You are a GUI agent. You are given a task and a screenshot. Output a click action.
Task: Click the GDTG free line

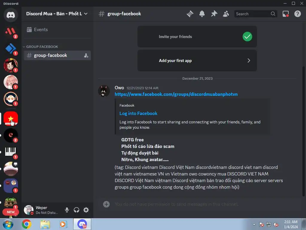tap(132, 140)
